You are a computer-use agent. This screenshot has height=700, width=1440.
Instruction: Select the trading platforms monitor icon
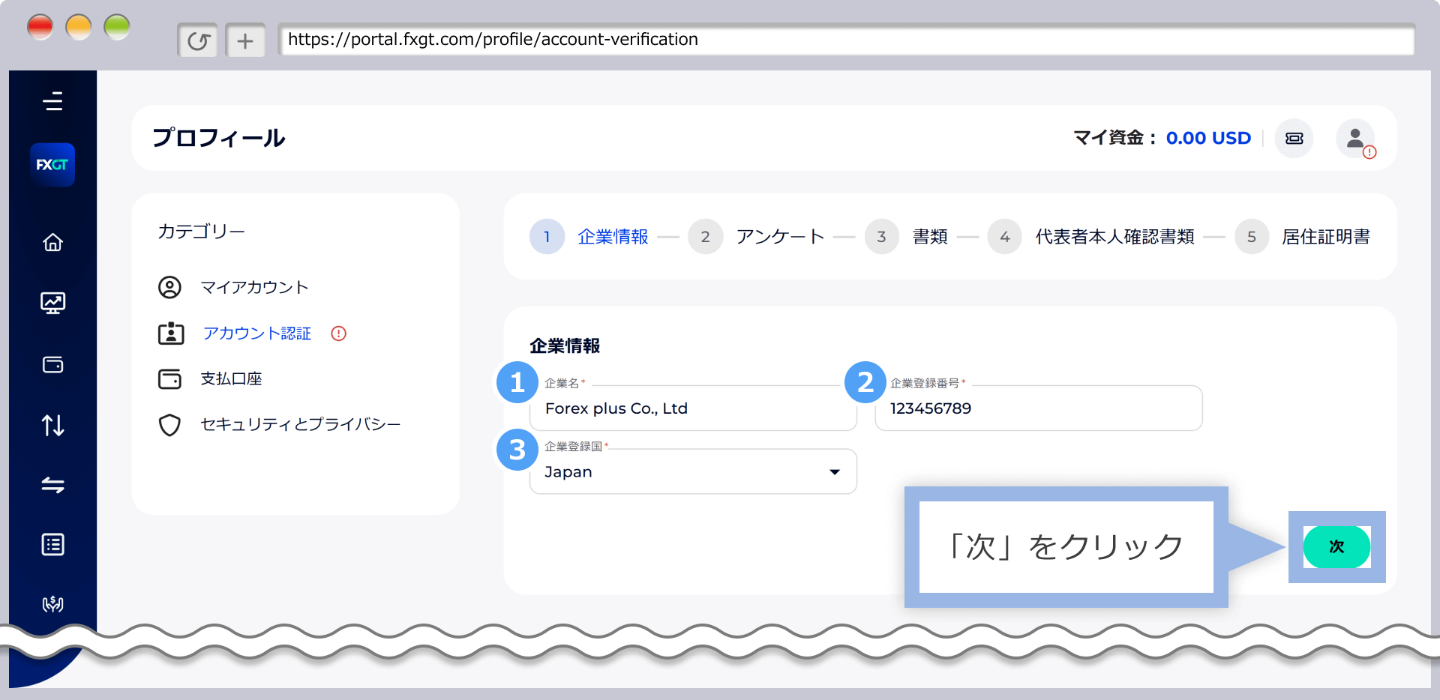pyautogui.click(x=52, y=303)
